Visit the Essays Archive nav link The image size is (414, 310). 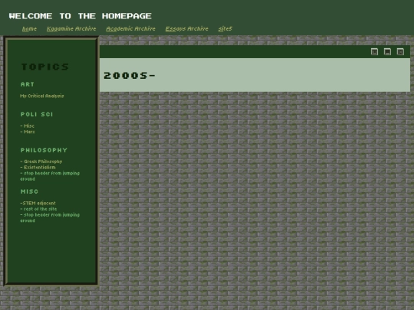(x=186, y=29)
